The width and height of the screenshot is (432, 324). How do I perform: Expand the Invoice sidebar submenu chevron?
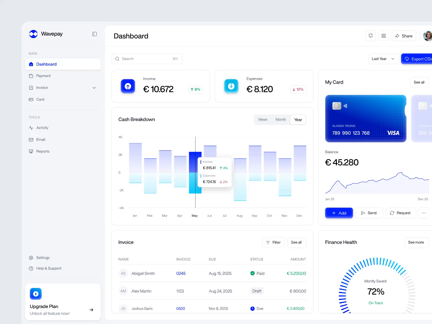94,88
